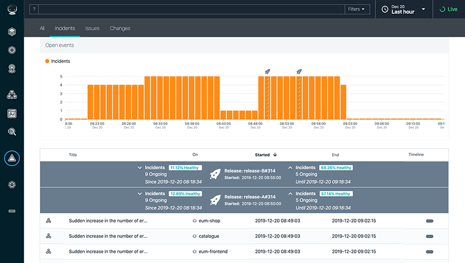Expand incidents before release-B#314
Viewport: 465px width, 263px height.
139,168
